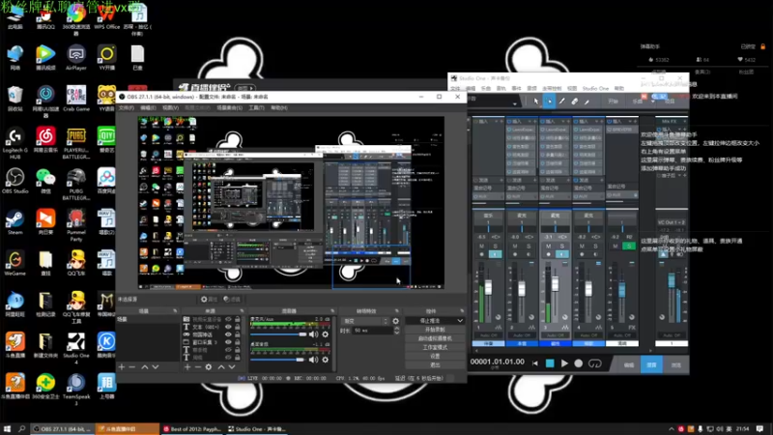Open the OBS transition type dropdown
This screenshot has height=435, width=773.
pyautogui.click(x=365, y=321)
